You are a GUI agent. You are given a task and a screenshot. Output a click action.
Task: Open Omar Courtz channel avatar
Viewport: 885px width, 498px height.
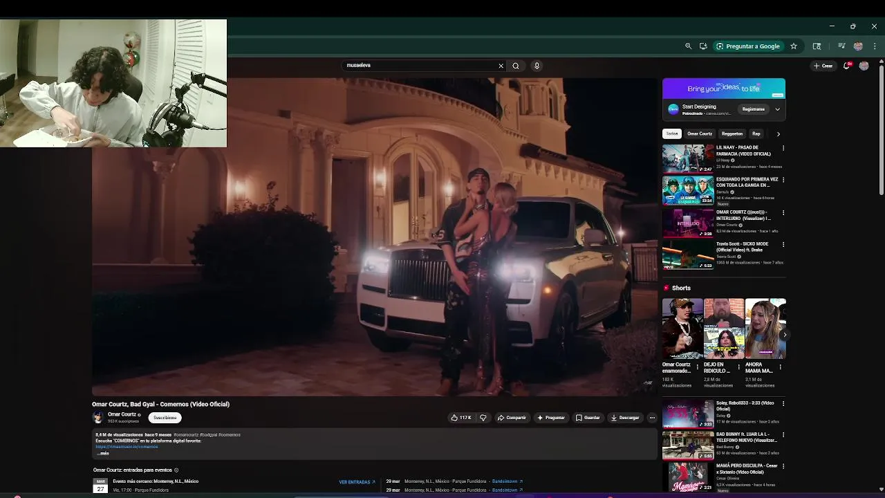tap(98, 417)
